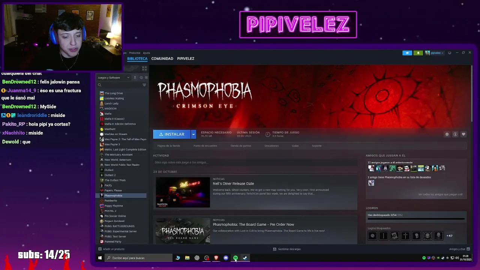Click the wishlist friend avatar
This screenshot has width=480, height=270.
pyautogui.click(x=371, y=183)
